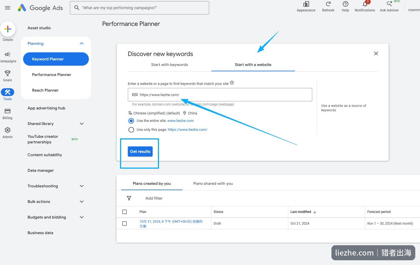Click the search magnifier icon
Screen dimensions: 420x265
coord(77,8)
